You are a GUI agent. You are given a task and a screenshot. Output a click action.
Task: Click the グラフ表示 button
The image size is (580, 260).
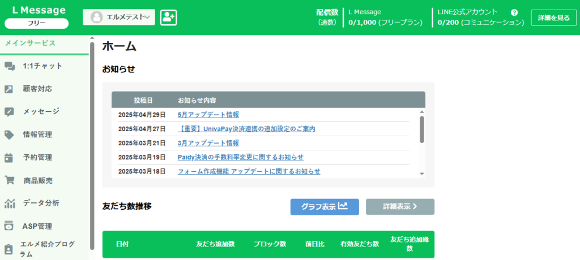click(325, 207)
